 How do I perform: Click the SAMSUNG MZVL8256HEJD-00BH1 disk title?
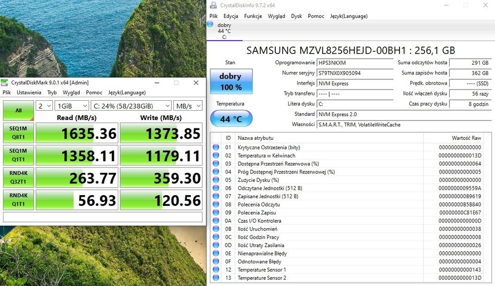350,50
